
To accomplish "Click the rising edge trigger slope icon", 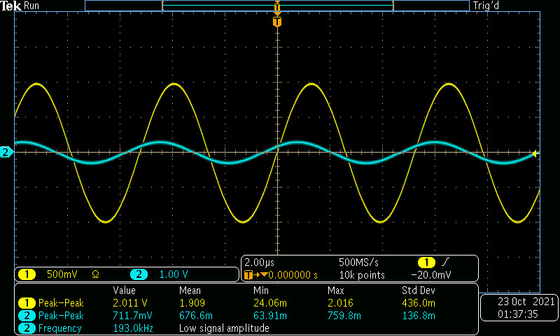I will pyautogui.click(x=445, y=262).
